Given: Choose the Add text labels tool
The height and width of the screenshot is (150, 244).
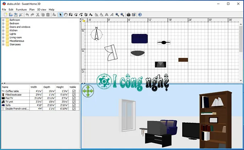Looking at the screenshot, I should click(x=91, y=15).
